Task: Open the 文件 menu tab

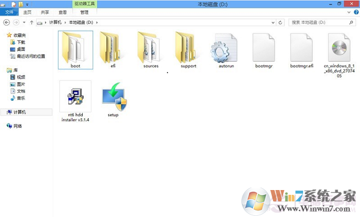Action: (9, 12)
